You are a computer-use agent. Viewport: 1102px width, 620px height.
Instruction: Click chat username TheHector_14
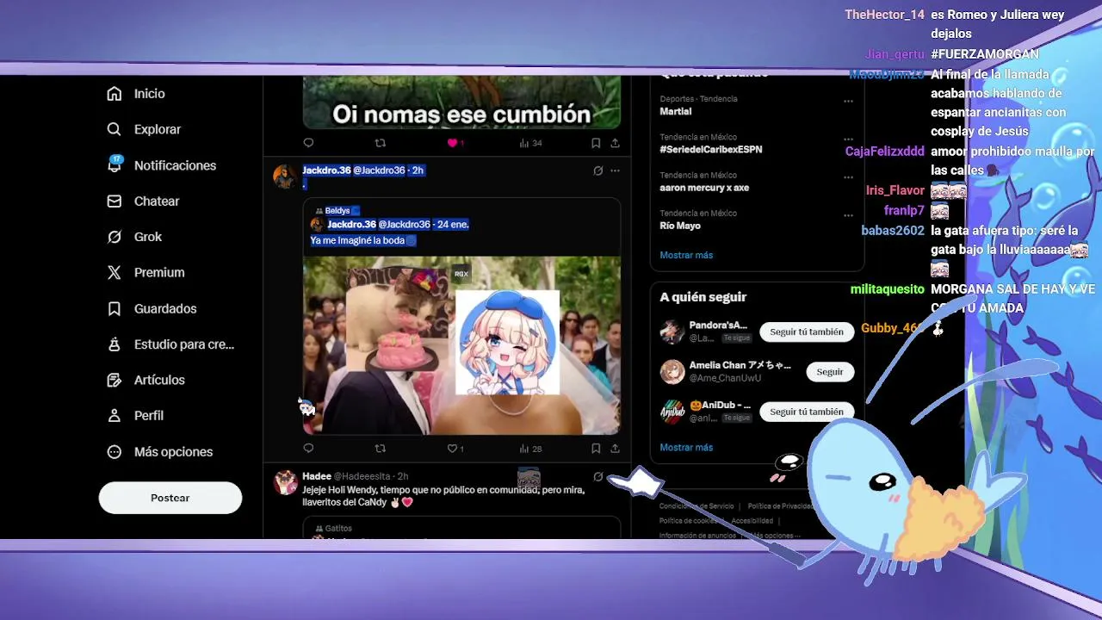point(884,15)
